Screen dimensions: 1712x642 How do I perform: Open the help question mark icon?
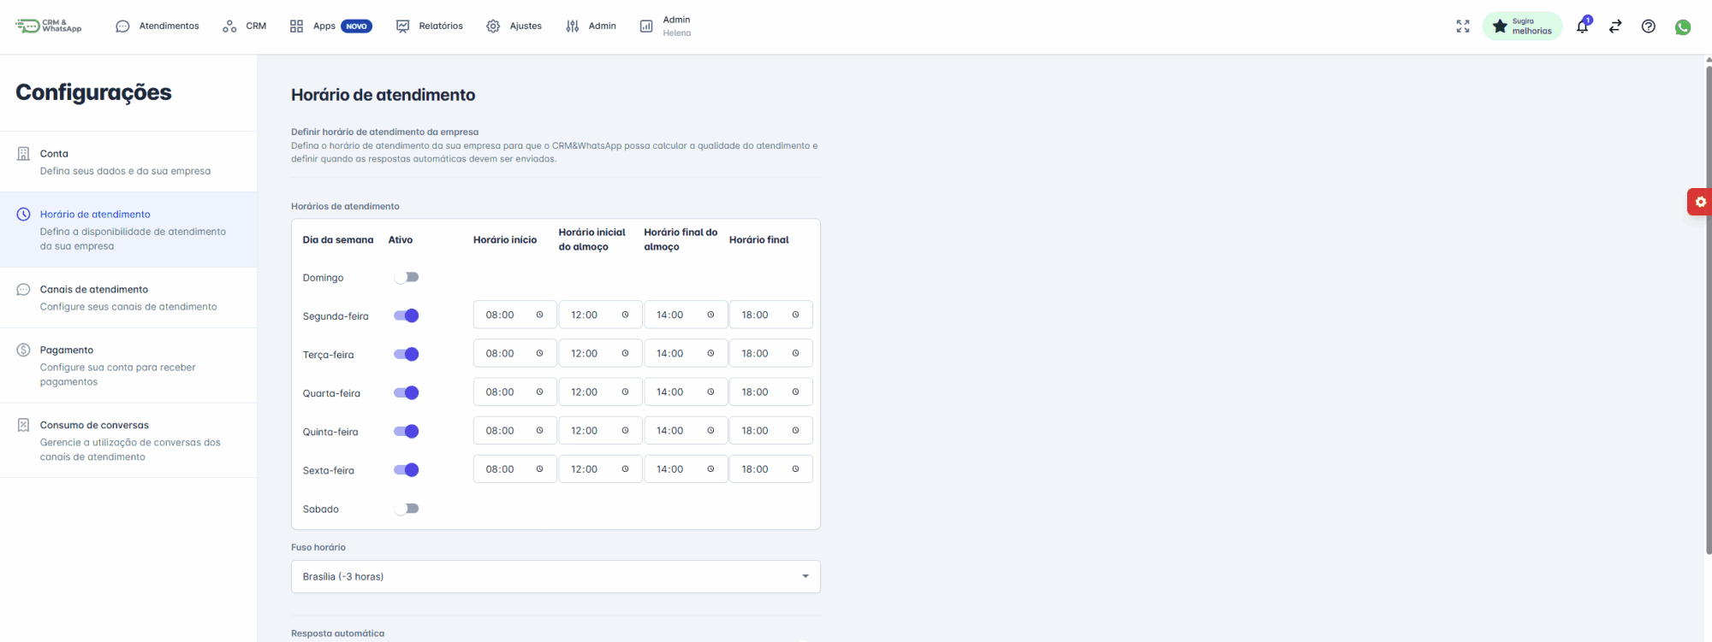pos(1648,27)
